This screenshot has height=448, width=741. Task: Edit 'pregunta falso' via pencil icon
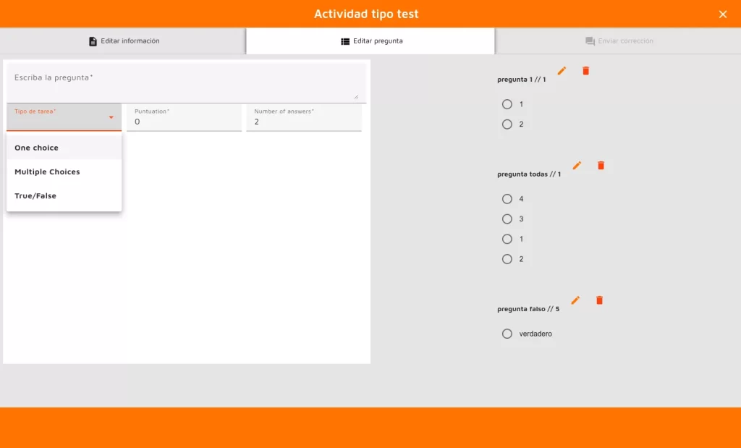tap(575, 300)
